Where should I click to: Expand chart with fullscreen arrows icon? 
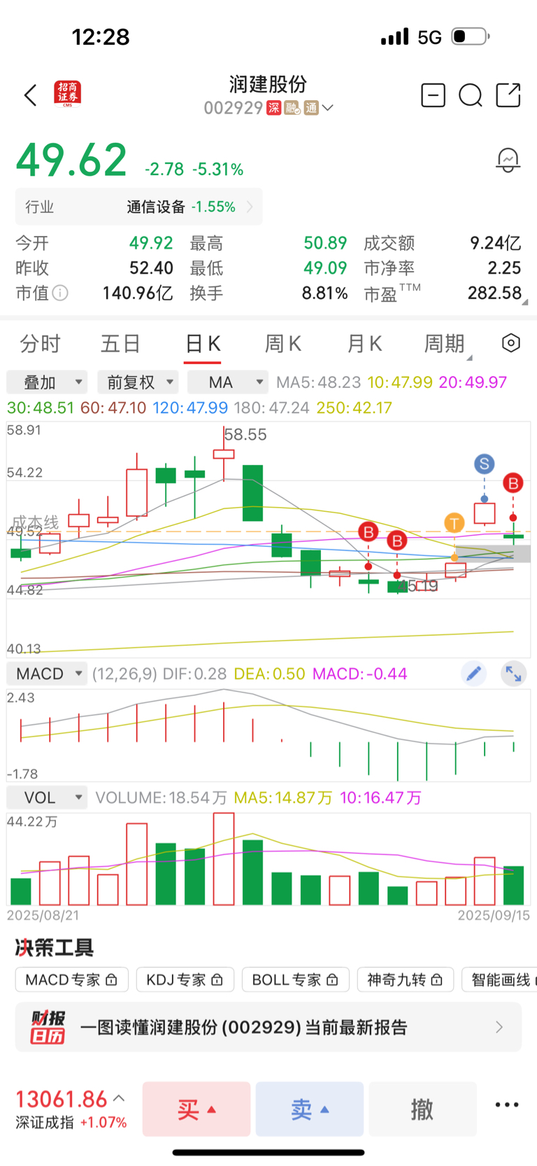point(514,674)
